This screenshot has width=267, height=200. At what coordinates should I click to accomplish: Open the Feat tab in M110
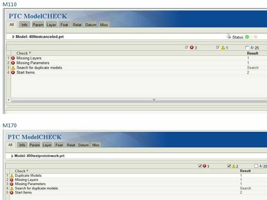click(x=64, y=25)
